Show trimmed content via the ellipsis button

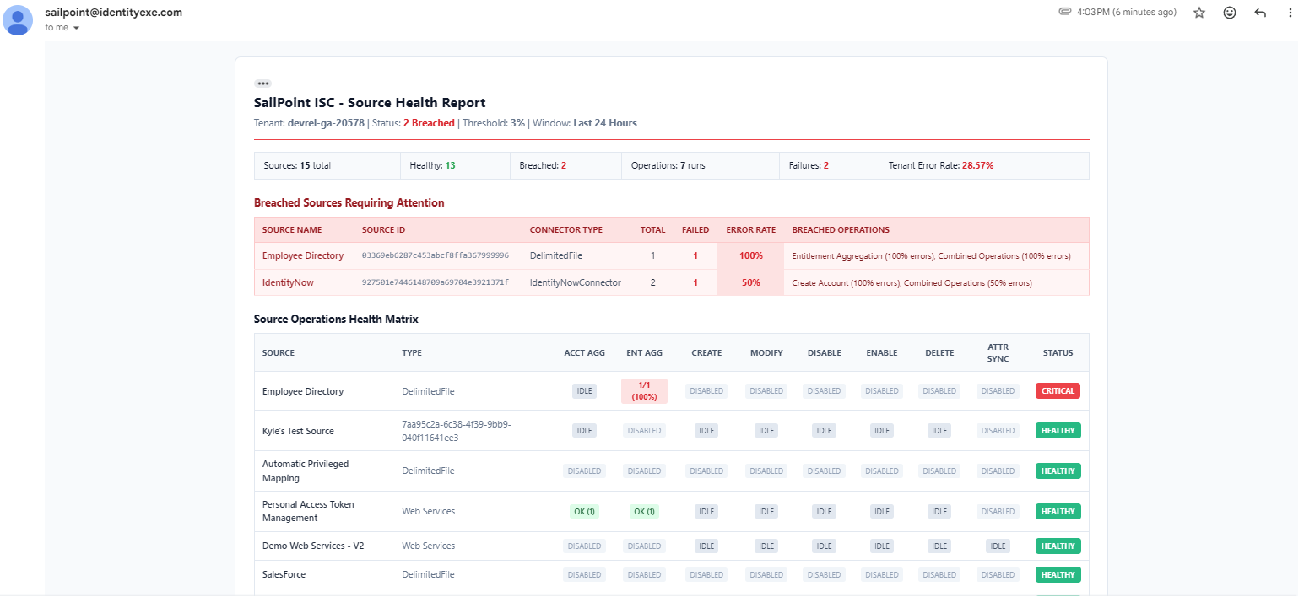(263, 83)
